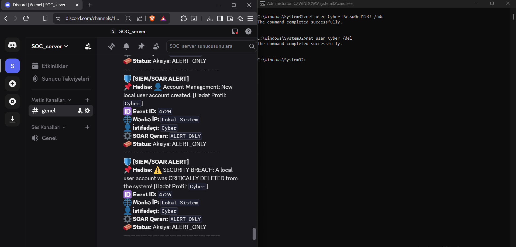The height and width of the screenshot is (247, 516).
Task: Select the genel text channel
Action: [x=61, y=111]
